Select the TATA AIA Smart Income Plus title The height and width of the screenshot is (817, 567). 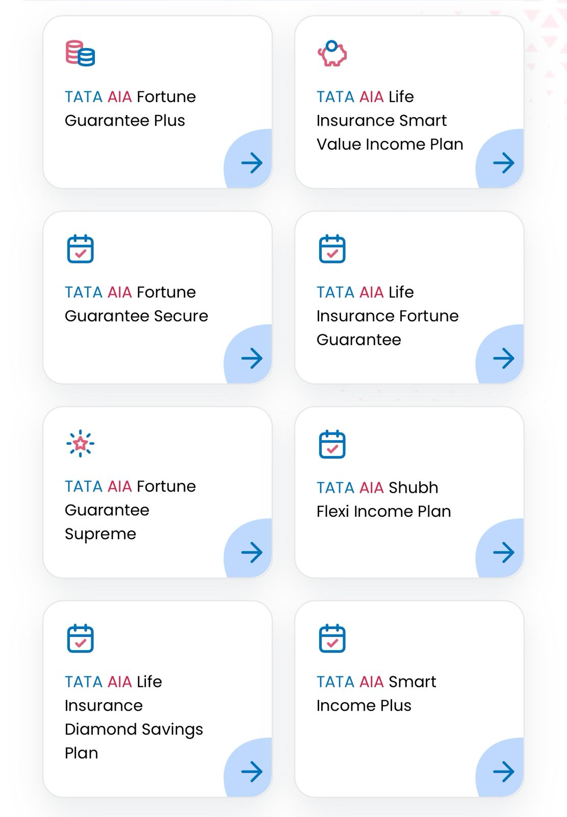point(376,693)
